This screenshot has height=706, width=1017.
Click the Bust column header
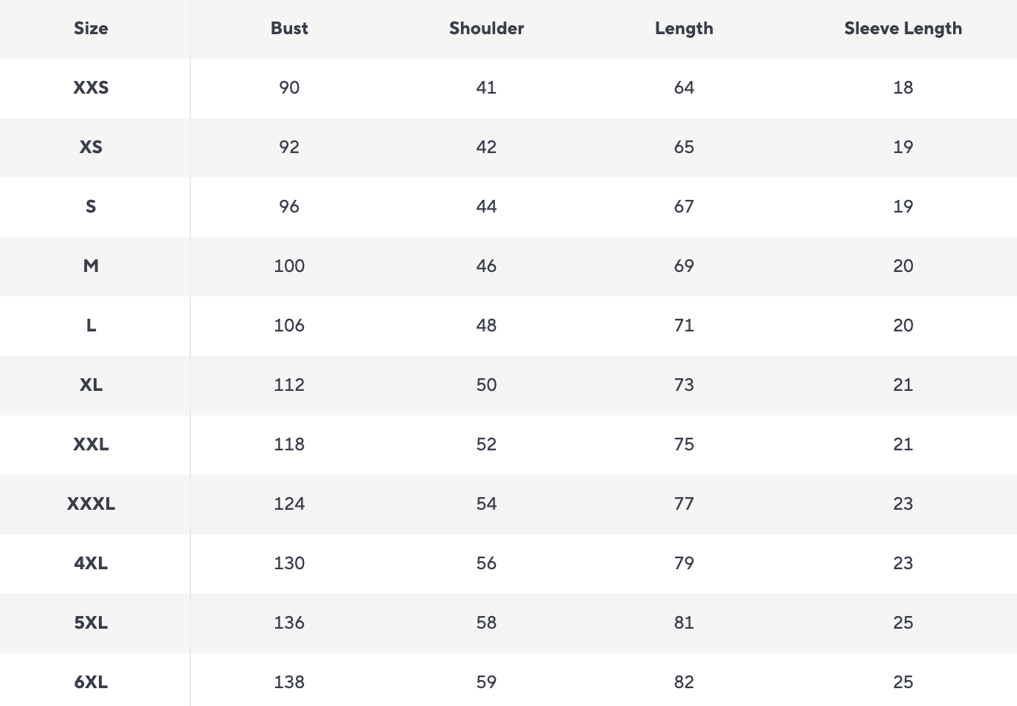pos(289,28)
